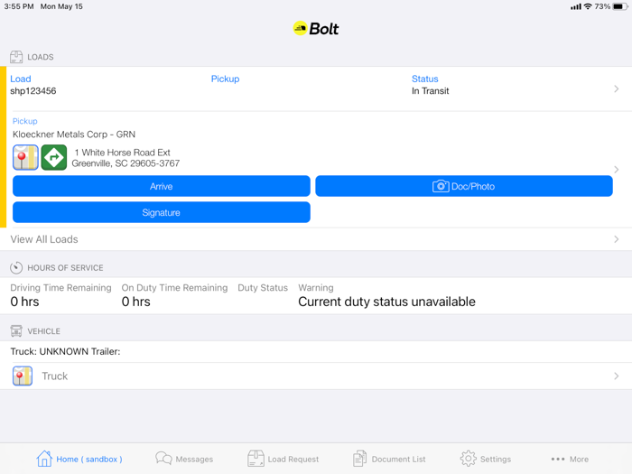
Task: Open the map pin icon for pickup address
Action: pos(25,157)
